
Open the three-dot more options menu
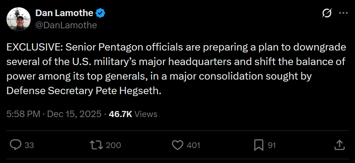pyautogui.click(x=344, y=13)
